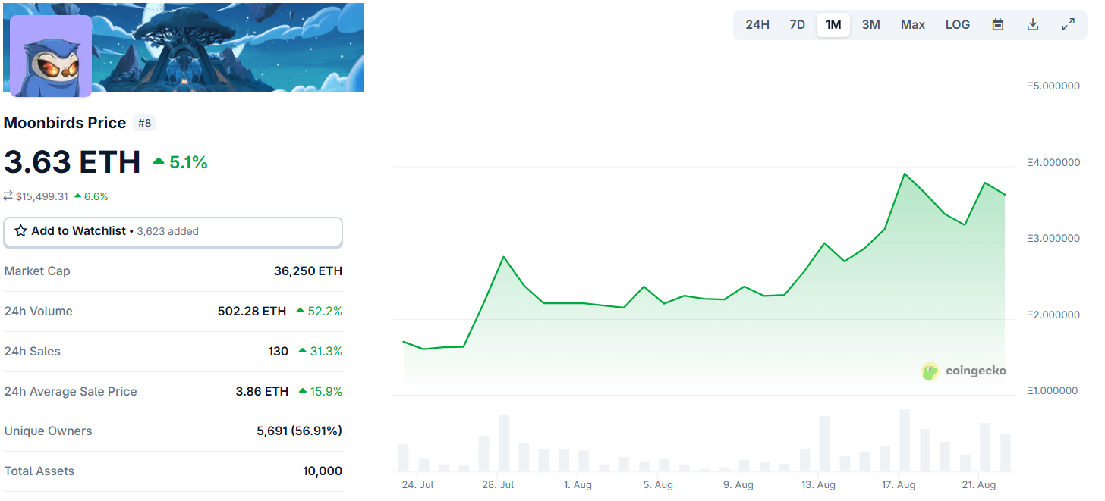Switch chart to 3M range
1105x501 pixels.
[870, 24]
